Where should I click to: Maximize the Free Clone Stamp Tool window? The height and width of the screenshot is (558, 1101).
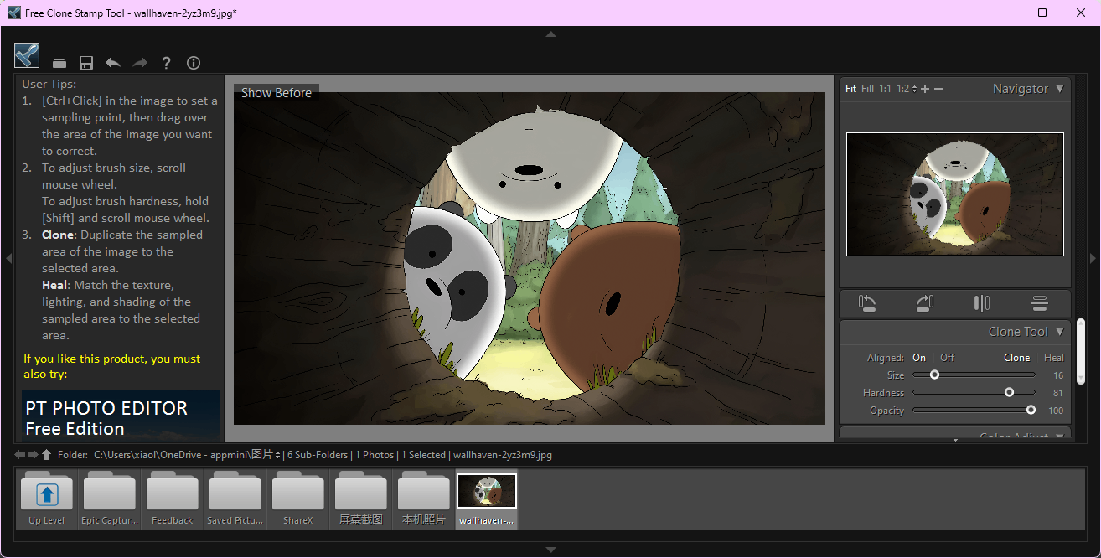pos(1042,13)
